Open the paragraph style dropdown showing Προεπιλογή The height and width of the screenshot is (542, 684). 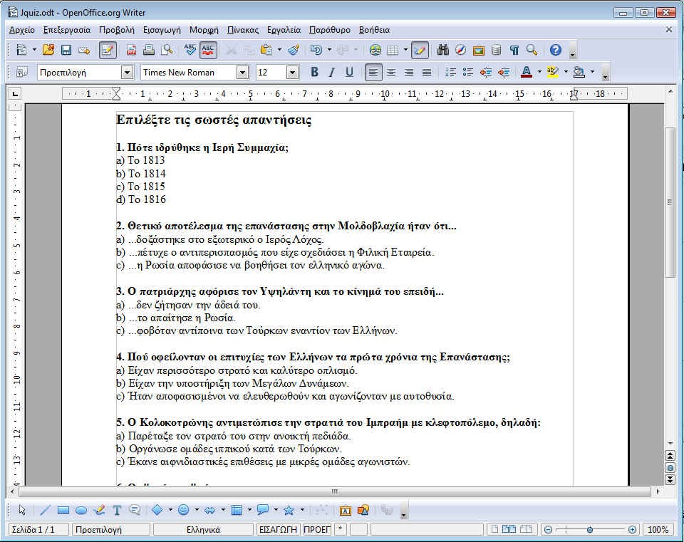[x=127, y=73]
